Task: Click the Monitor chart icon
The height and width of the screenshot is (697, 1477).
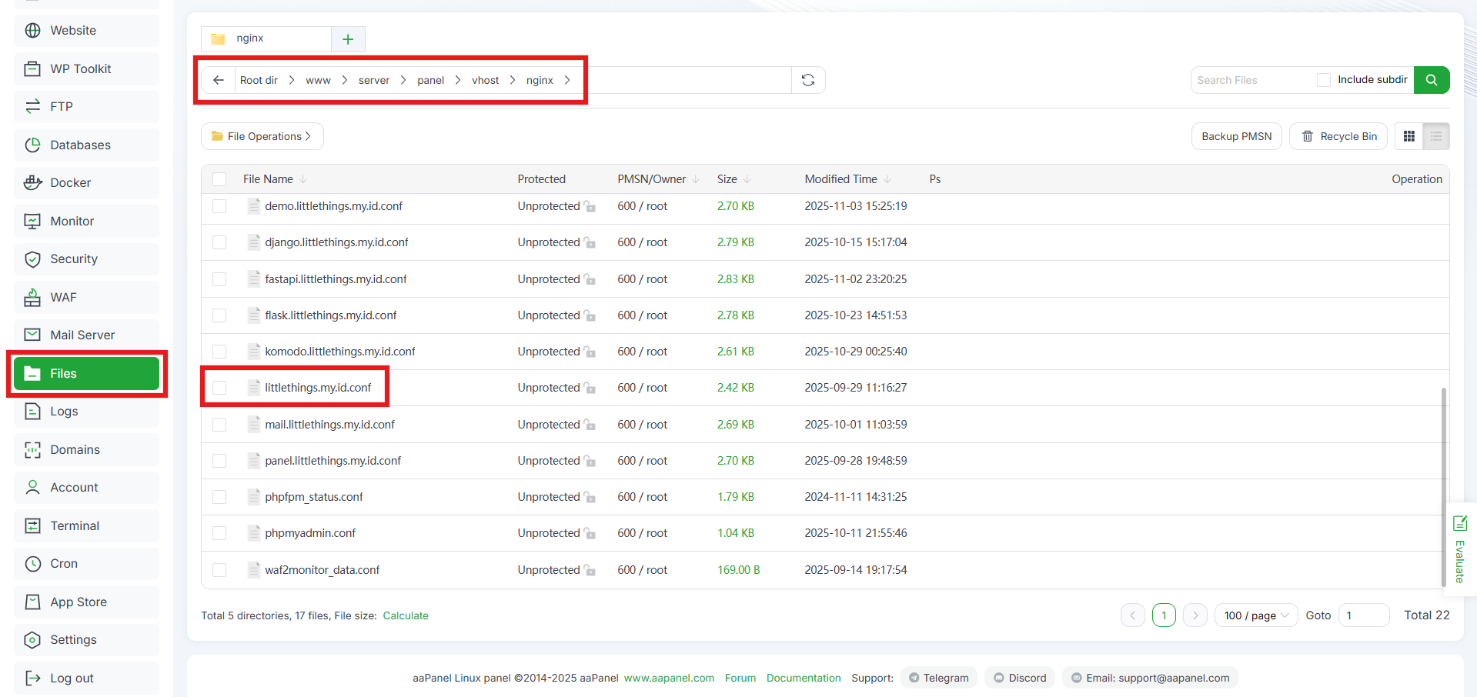Action: click(x=32, y=221)
